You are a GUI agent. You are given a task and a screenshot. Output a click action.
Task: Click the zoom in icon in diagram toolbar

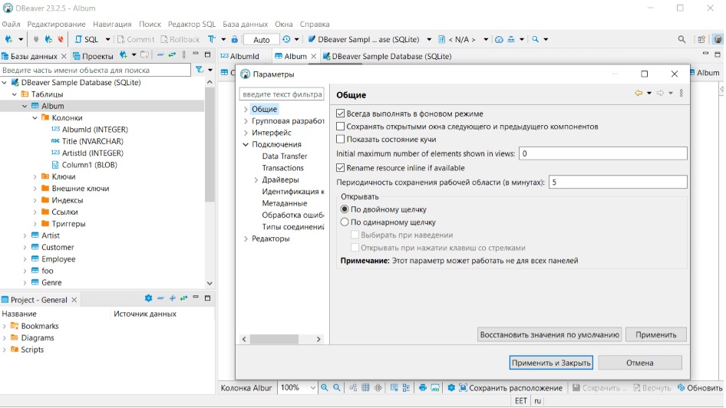point(325,388)
